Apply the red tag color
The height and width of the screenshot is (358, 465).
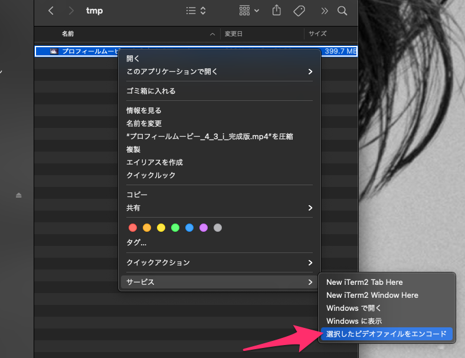pos(133,228)
